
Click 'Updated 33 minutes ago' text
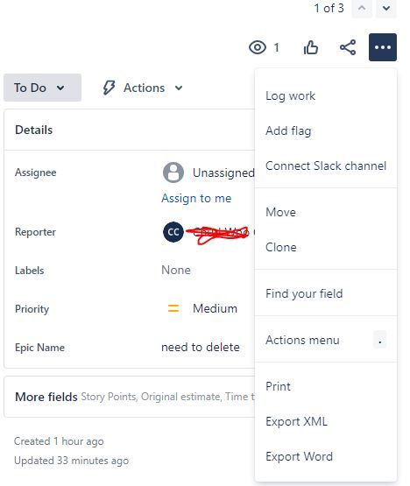pos(71,461)
